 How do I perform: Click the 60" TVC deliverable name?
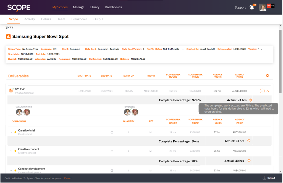pos(20,89)
